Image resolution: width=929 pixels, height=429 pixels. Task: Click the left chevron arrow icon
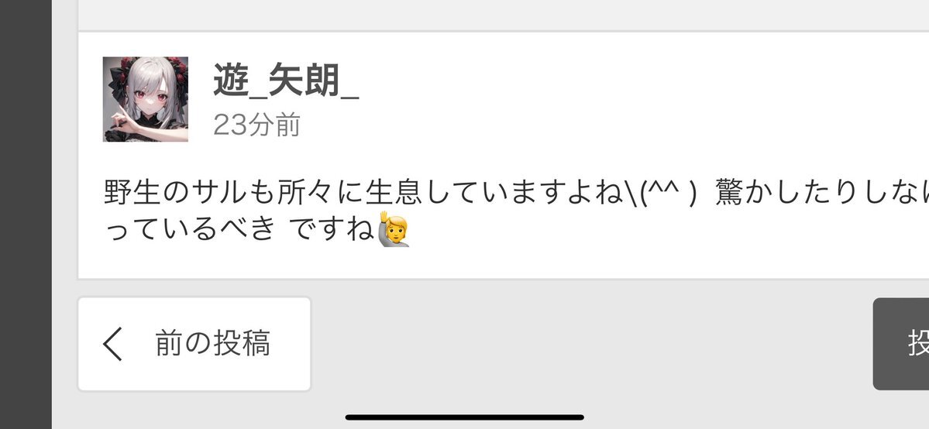click(x=112, y=344)
